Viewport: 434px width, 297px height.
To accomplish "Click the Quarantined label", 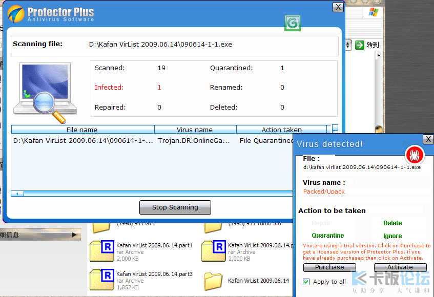I will [232, 68].
